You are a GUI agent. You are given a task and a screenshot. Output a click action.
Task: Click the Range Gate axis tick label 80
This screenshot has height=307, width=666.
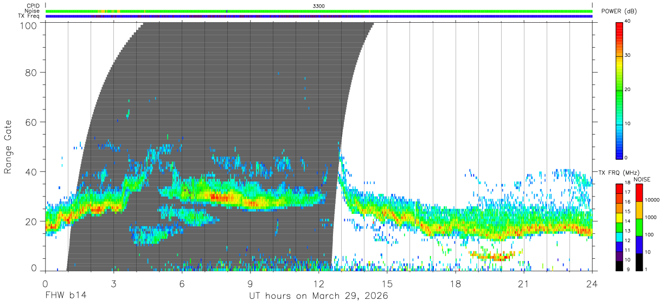[x=31, y=73]
